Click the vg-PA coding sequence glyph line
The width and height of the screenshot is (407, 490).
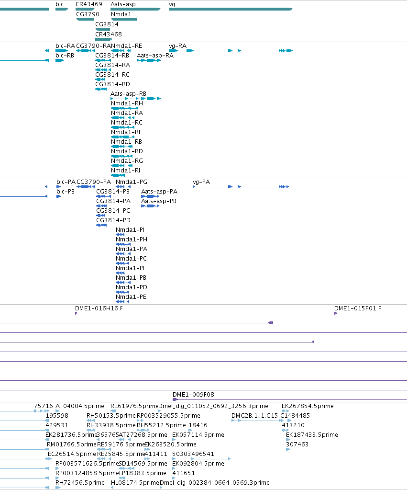tap(241, 187)
